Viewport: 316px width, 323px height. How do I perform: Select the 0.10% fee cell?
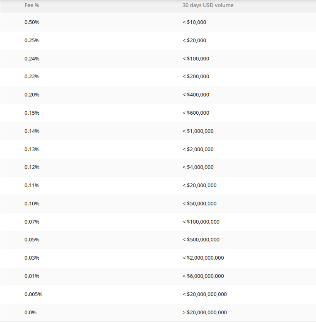pos(32,203)
